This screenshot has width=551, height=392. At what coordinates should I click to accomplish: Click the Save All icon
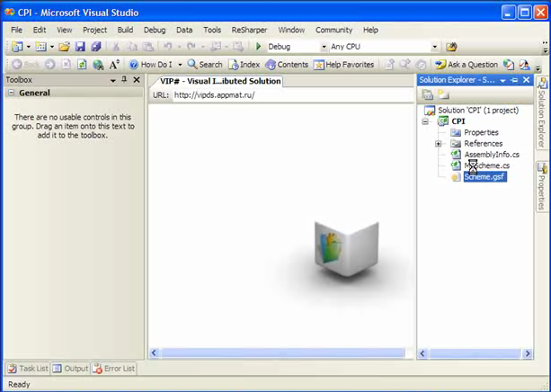(96, 47)
